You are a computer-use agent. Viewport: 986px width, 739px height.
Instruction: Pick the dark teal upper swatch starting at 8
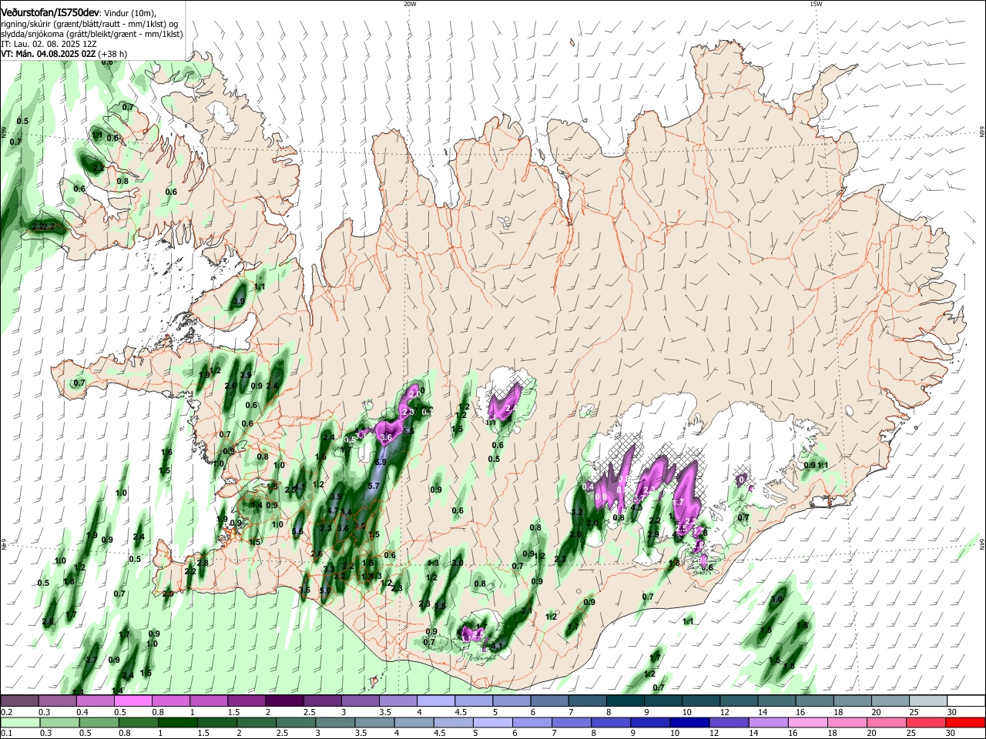point(625,701)
